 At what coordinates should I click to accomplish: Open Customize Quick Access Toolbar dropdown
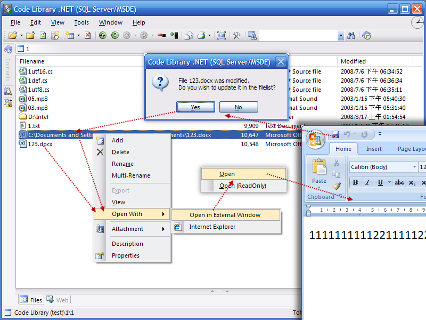pyautogui.click(x=380, y=134)
